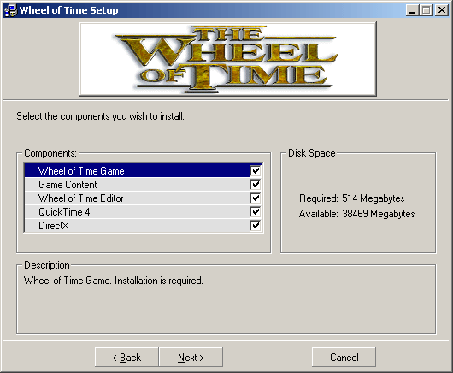Select the Wheel of Time Game row
This screenshot has width=453, height=373.
click(x=144, y=170)
